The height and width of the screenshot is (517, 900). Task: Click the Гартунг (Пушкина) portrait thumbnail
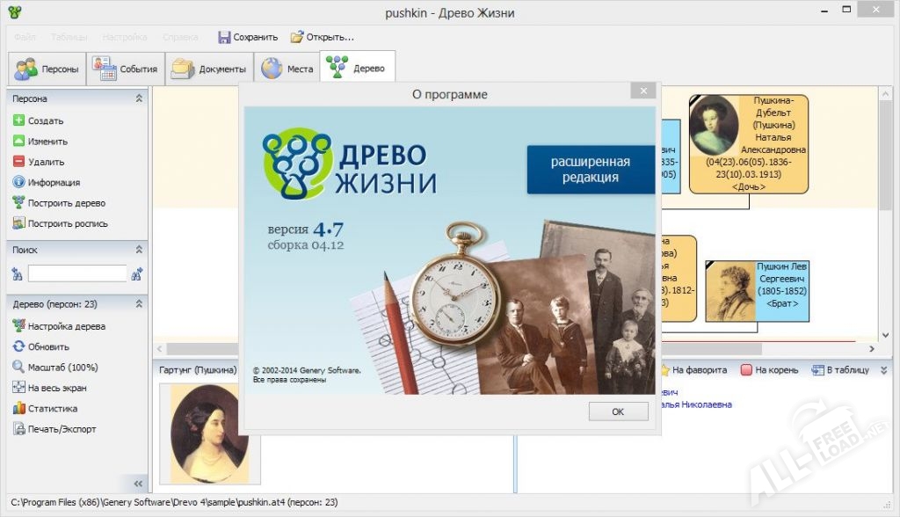pos(209,433)
